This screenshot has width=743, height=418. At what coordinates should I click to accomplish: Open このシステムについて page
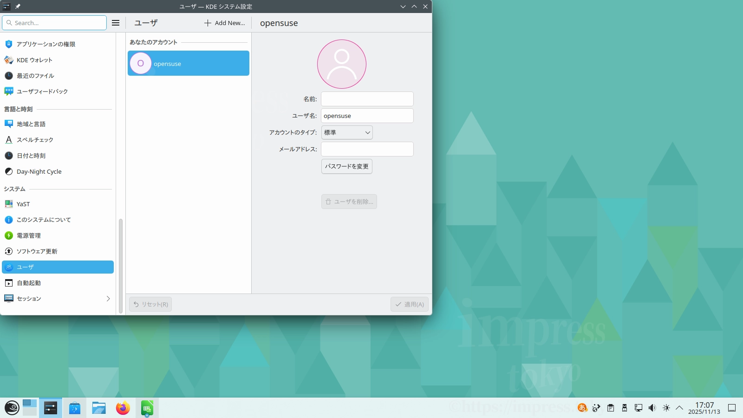point(58,220)
